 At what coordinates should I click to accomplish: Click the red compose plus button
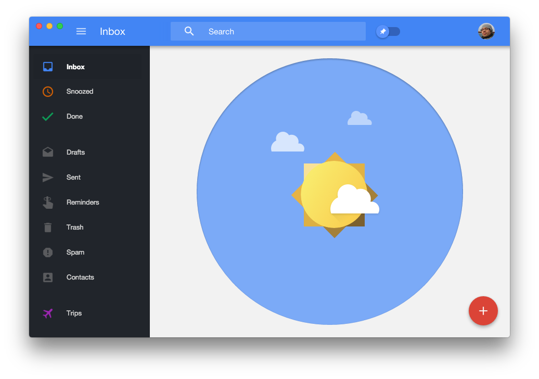[x=483, y=311]
